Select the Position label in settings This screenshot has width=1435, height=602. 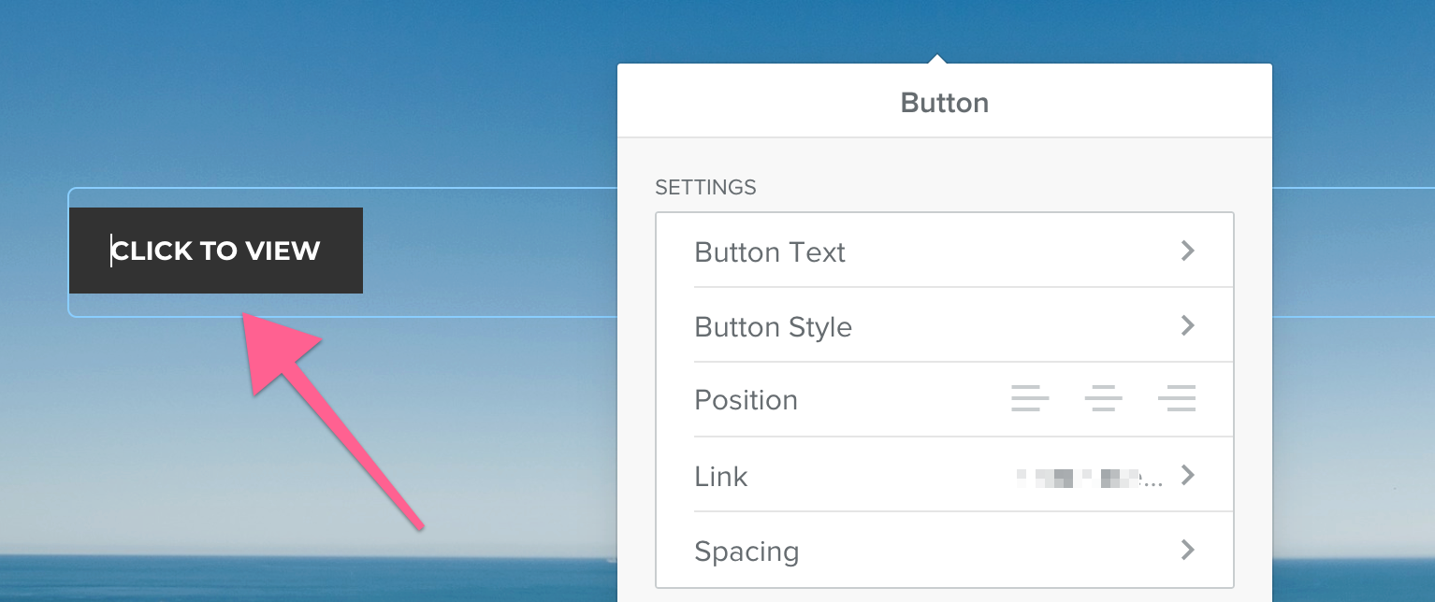[x=746, y=400]
